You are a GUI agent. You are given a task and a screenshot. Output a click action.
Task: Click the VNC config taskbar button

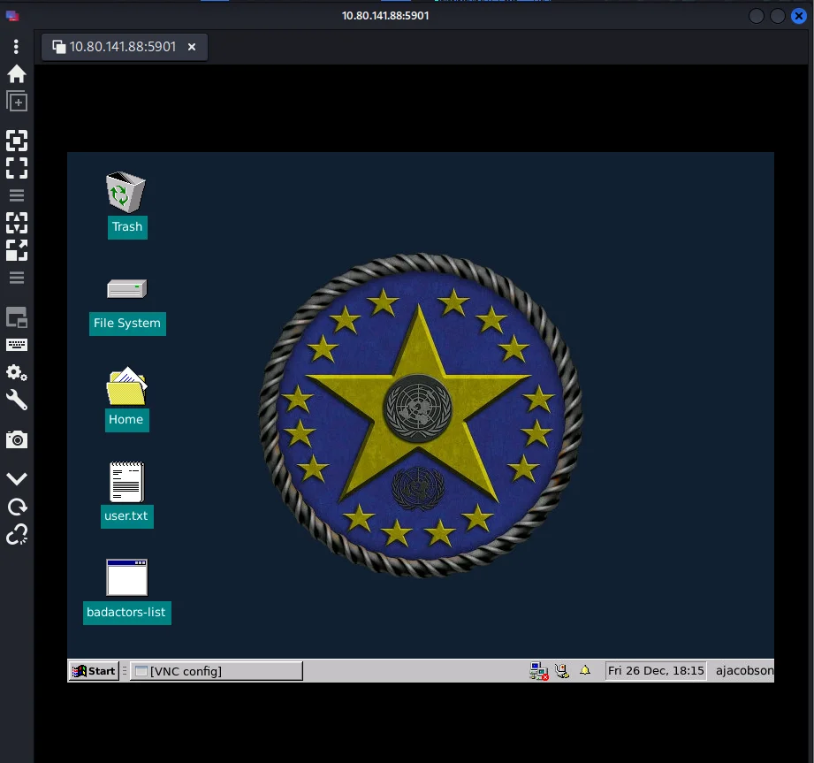pos(216,671)
